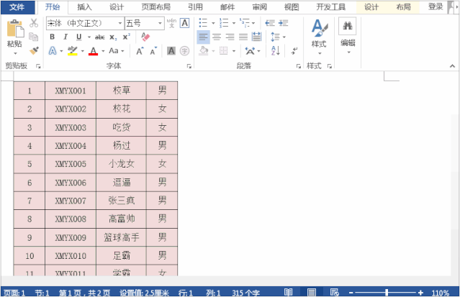Click Grow Font icon
This screenshot has width=460, height=297.
pyautogui.click(x=140, y=51)
